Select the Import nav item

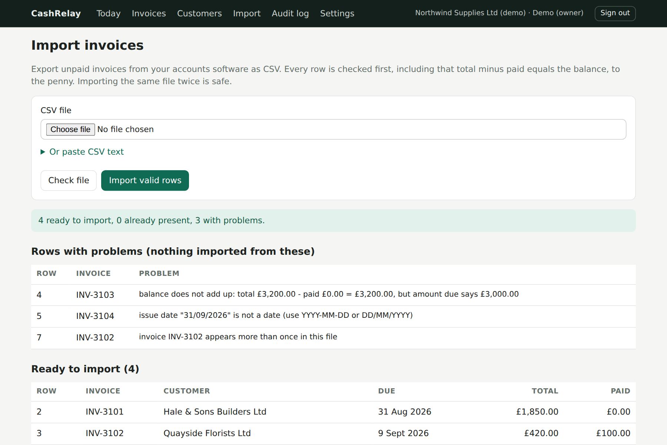click(x=247, y=13)
